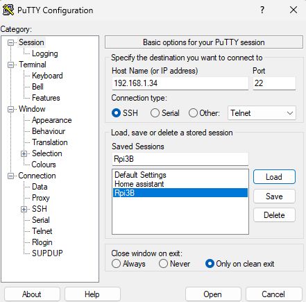Click the Save session button

coord(274,196)
